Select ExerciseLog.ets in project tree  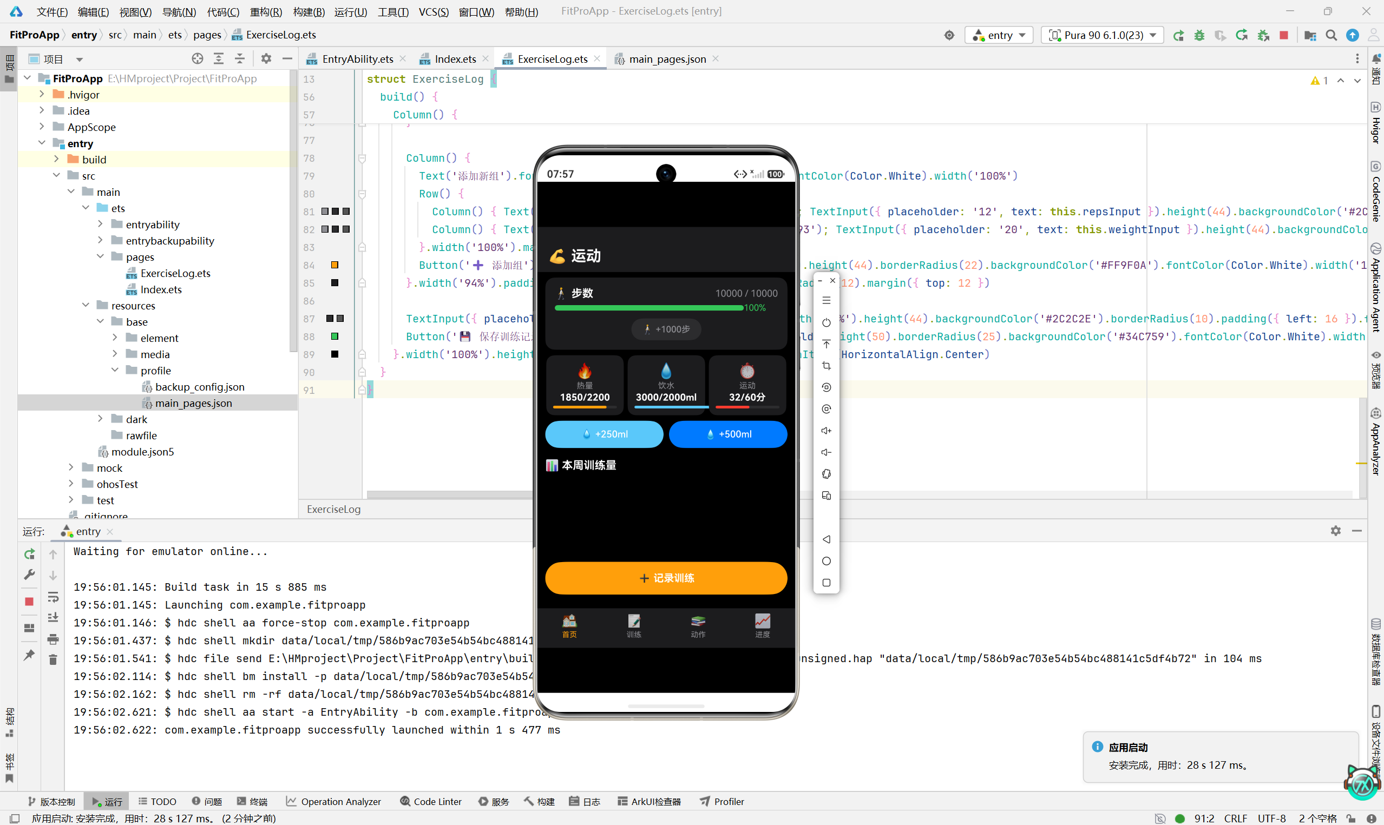pyautogui.click(x=175, y=274)
